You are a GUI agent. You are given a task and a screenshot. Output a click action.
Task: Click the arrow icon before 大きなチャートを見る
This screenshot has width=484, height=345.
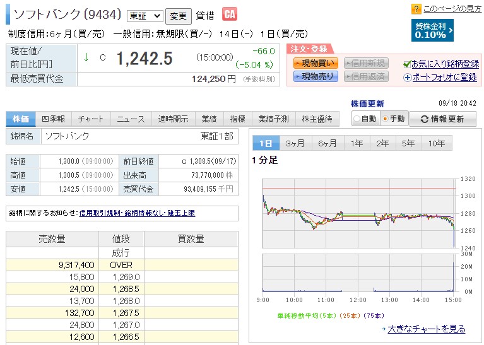coord(384,329)
